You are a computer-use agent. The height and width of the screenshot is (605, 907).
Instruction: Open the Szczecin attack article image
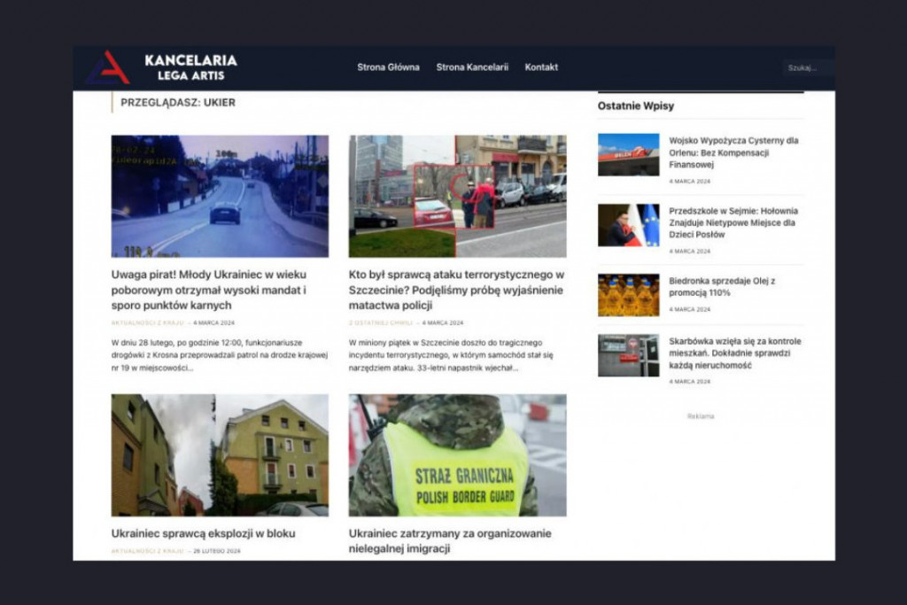pyautogui.click(x=457, y=196)
